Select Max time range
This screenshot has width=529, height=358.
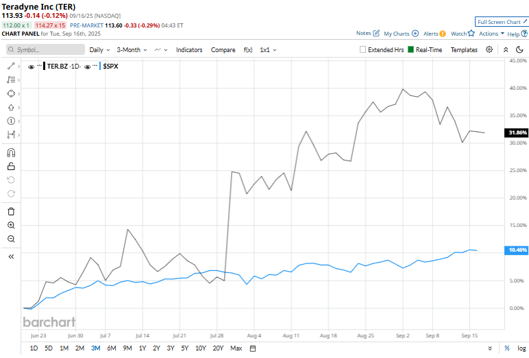coord(236,348)
